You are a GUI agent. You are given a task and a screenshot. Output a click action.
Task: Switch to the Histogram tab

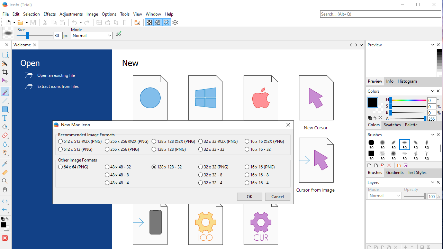(407, 81)
